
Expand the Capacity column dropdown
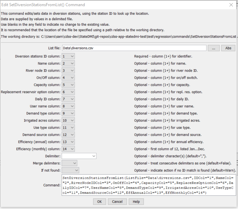(x=68, y=85)
